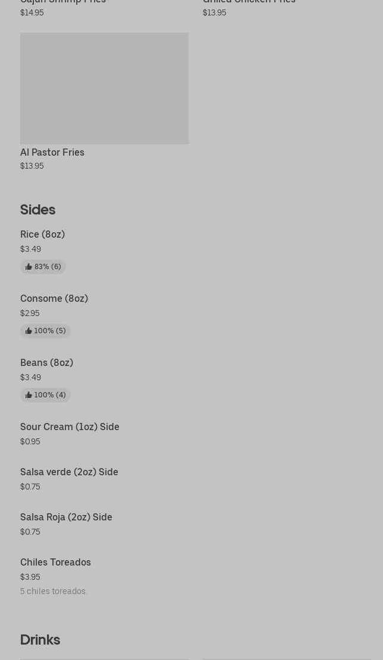The width and height of the screenshot is (383, 660).
Task: Select Salsa verde (2oz) Side
Action: (x=69, y=472)
